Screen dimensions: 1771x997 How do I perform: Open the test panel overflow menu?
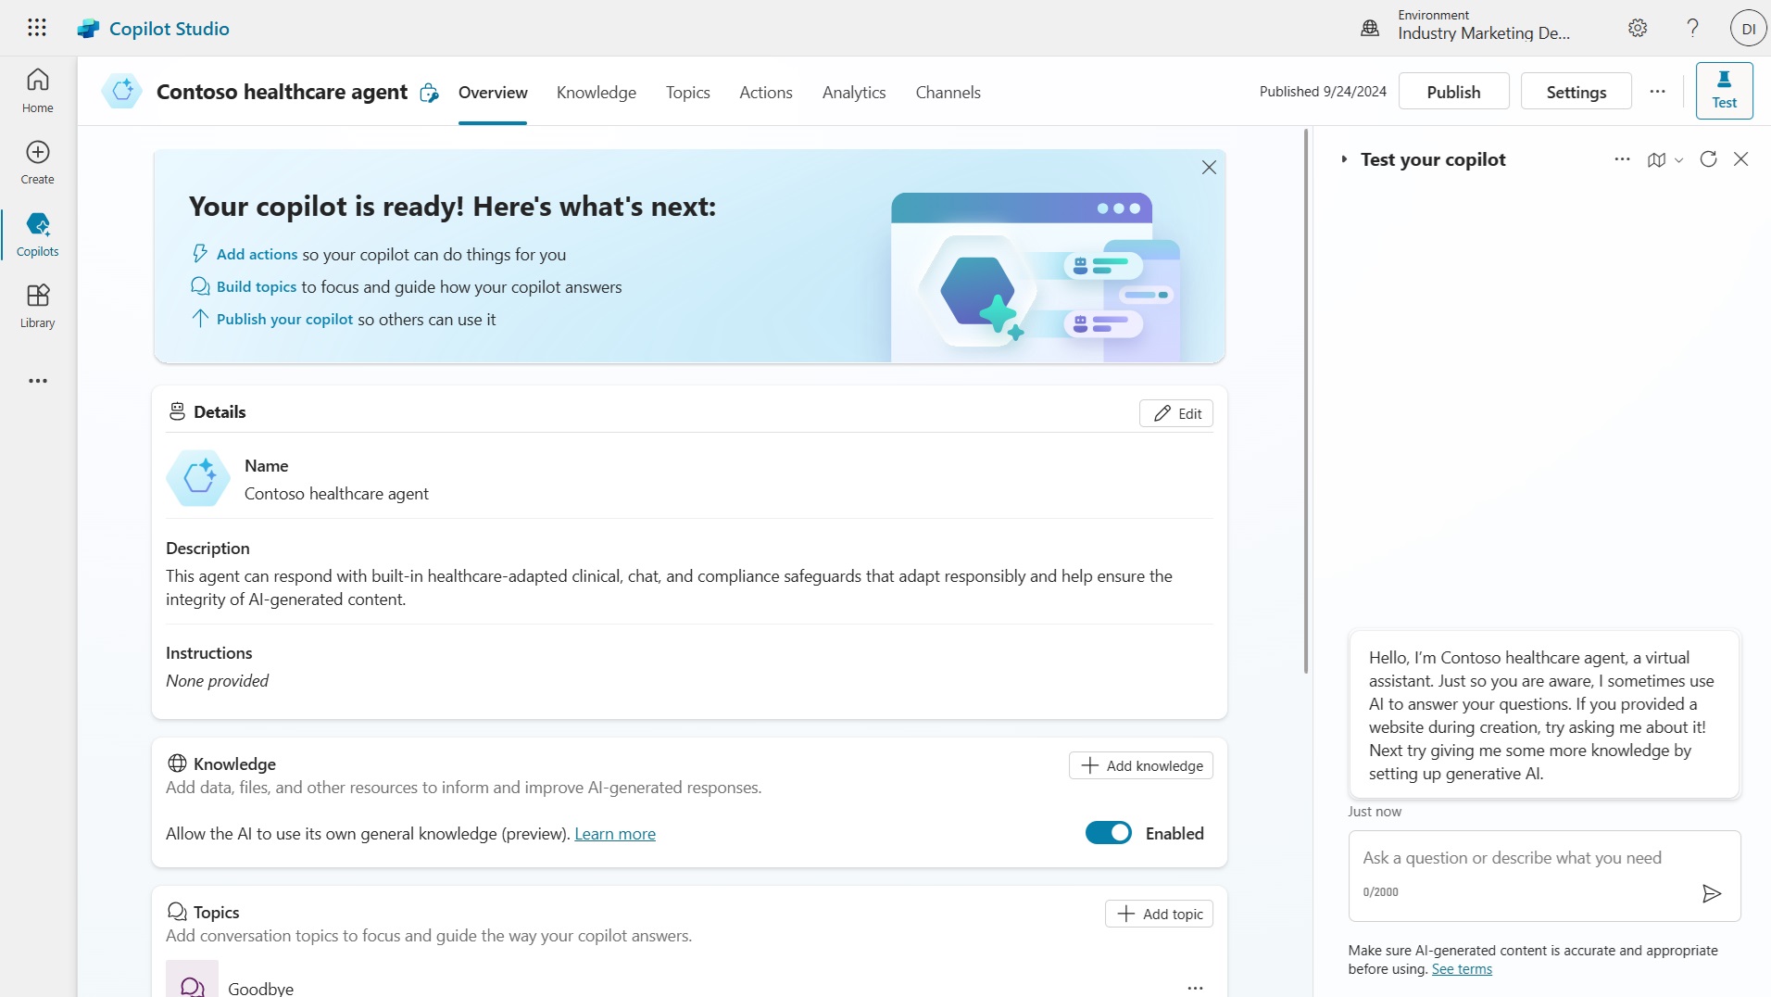(1622, 159)
